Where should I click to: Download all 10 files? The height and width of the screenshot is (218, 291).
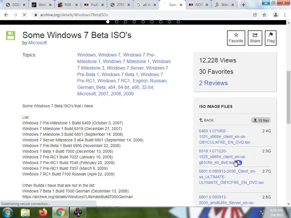point(261,120)
